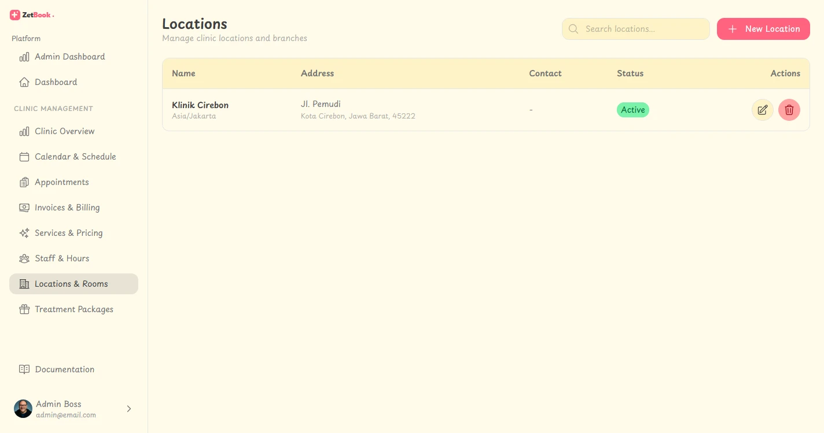Screen dimensions: 824x433
Task: Click the Name column header
Action: pos(183,73)
